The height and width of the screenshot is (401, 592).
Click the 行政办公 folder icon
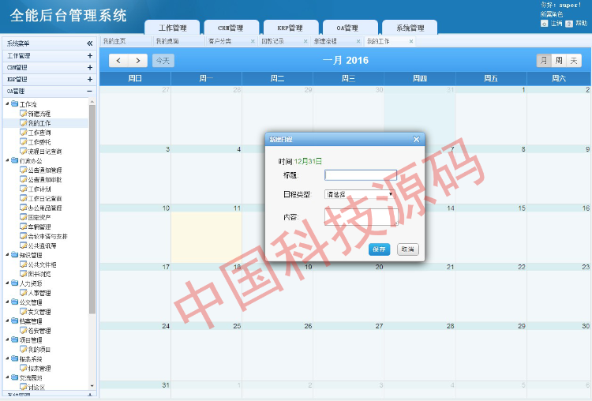[x=15, y=160]
